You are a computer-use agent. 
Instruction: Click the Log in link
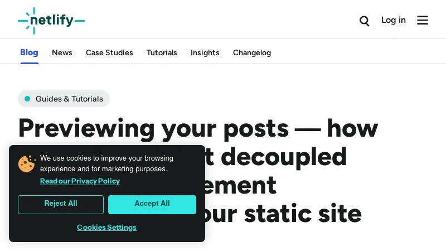(394, 20)
